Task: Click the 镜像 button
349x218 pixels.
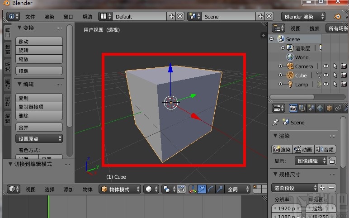Action: coord(39,71)
